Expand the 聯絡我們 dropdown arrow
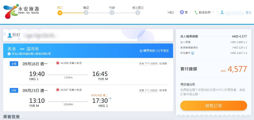Viewport: 254px width, 120px height. [x=213, y=12]
